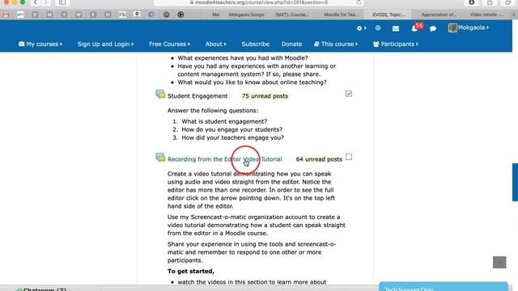Click forum icon beside Recording from the Editor
The image size is (518, 291).
point(160,158)
